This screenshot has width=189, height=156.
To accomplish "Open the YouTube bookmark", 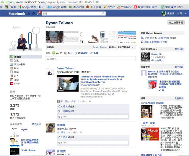I will (x=125, y=7).
